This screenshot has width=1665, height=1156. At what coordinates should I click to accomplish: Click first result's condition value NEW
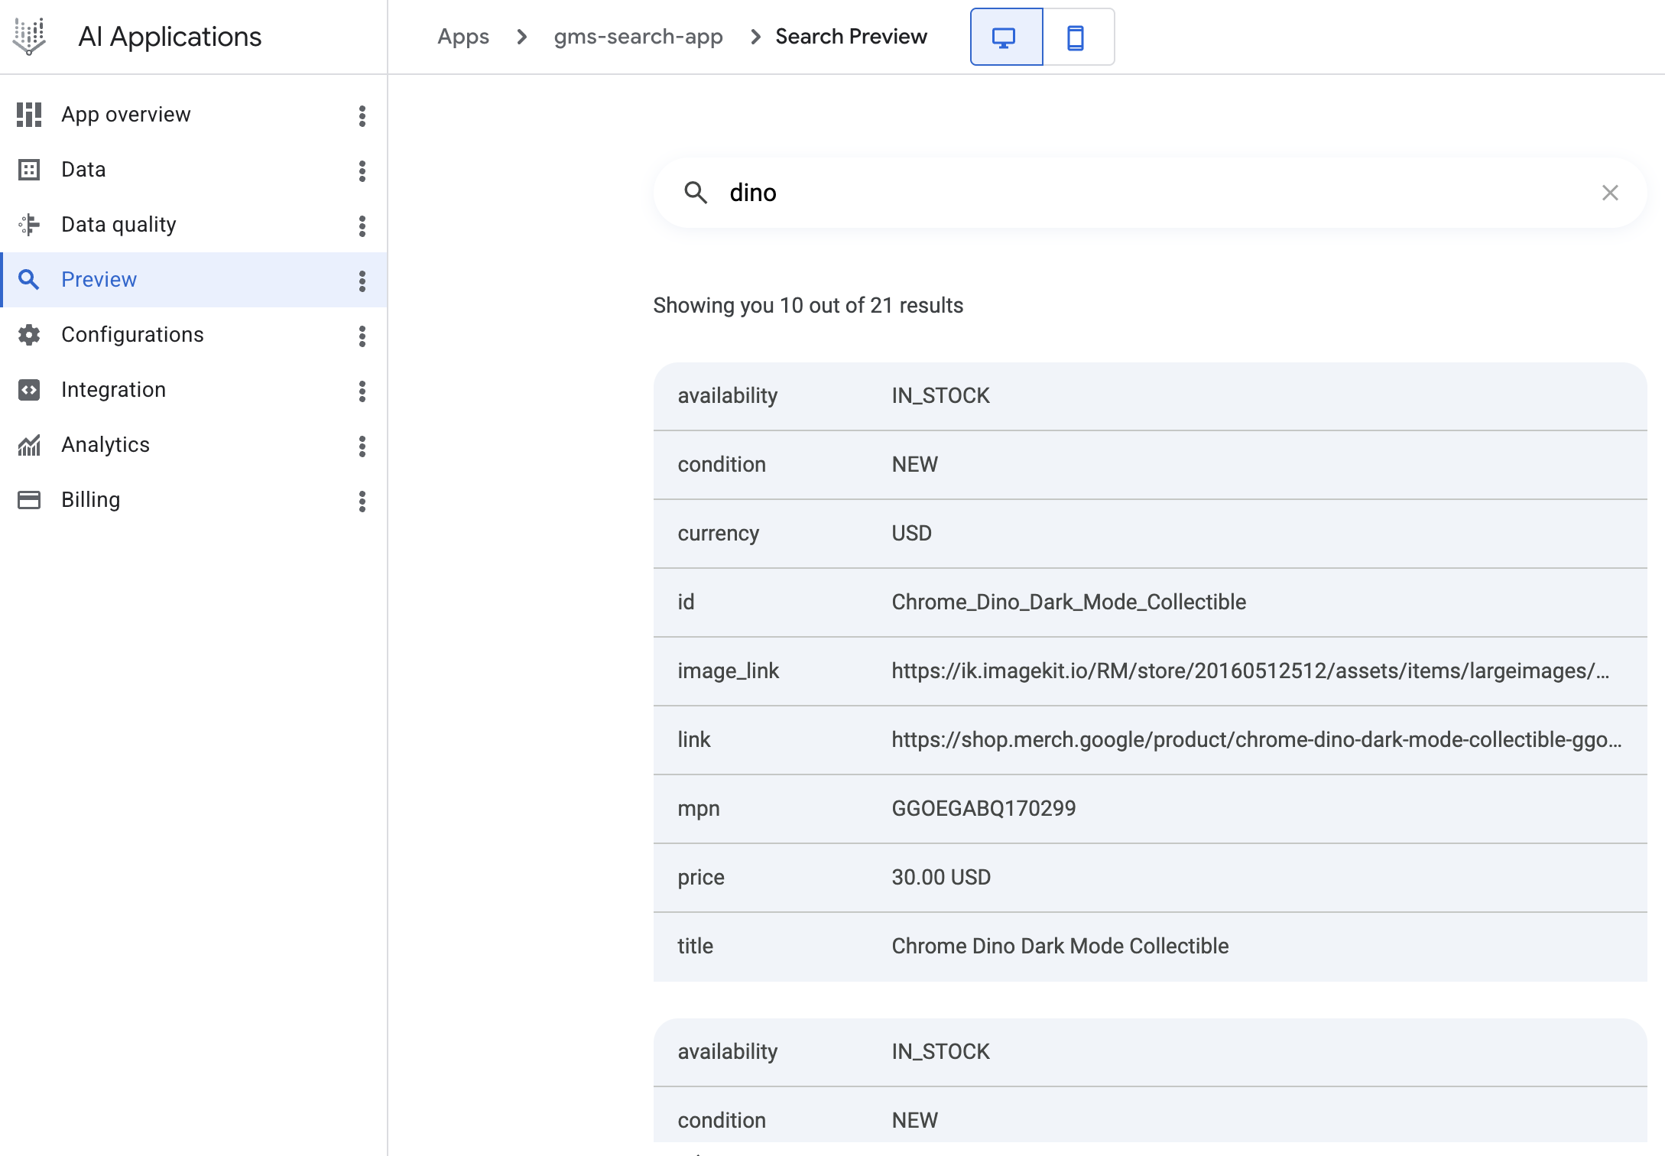914,465
